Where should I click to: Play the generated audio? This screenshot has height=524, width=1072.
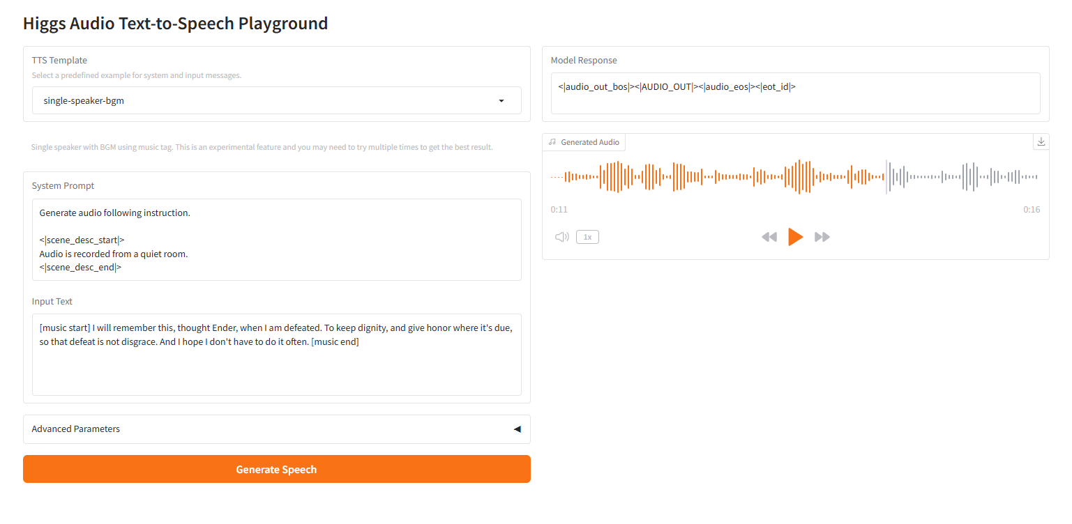coord(795,237)
